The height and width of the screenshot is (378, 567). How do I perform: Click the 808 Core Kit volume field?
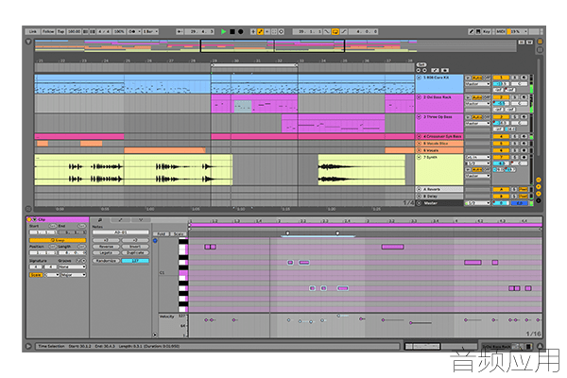(x=501, y=84)
